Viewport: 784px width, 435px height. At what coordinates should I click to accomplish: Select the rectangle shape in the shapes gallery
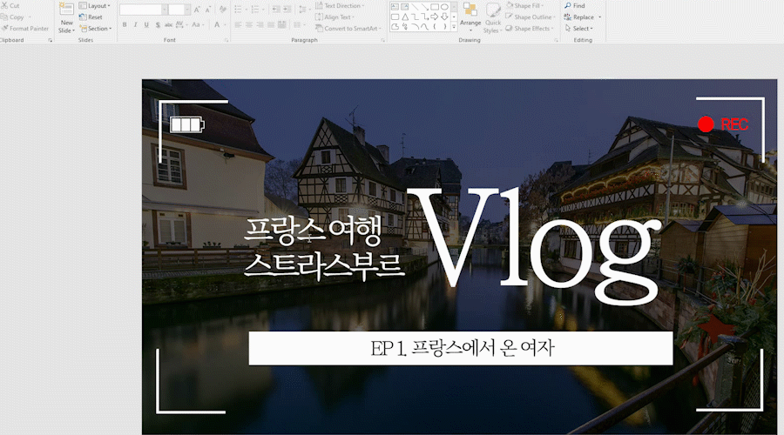(x=395, y=17)
